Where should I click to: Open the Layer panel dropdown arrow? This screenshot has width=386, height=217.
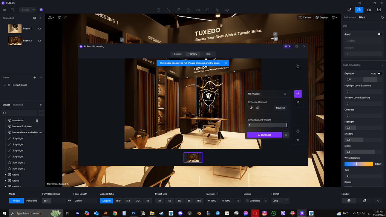(41, 78)
